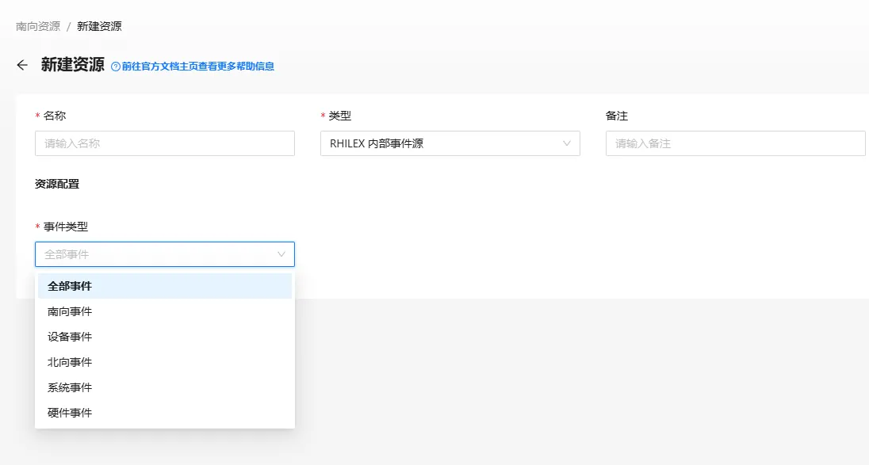The width and height of the screenshot is (869, 465).
Task: Click the back arrow beside 新建资源
Action: (x=22, y=65)
